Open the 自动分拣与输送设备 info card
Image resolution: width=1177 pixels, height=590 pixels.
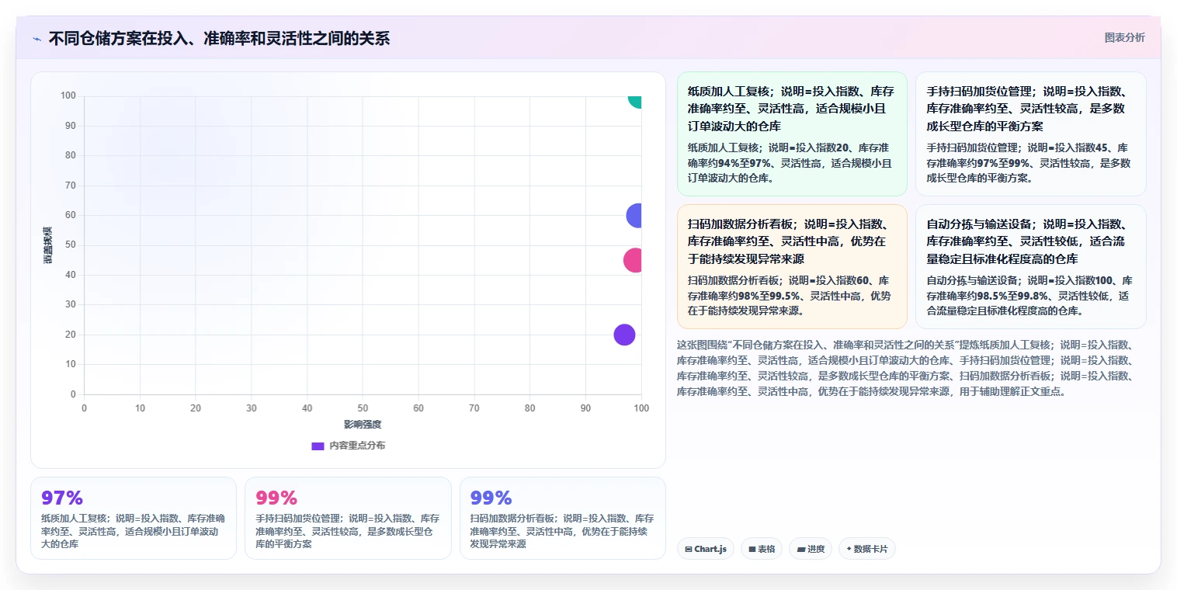tap(1030, 266)
